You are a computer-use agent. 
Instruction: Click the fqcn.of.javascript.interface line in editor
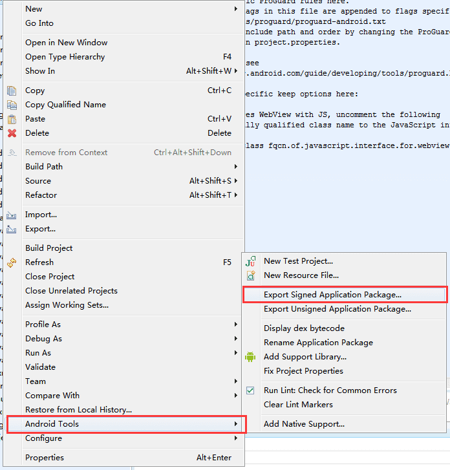coord(348,145)
